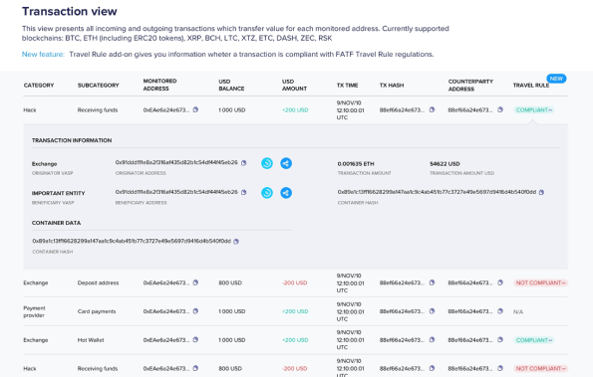Viewport: 593px width, 377px height.
Task: Copy monitored address in Card payments row
Action: (195, 311)
